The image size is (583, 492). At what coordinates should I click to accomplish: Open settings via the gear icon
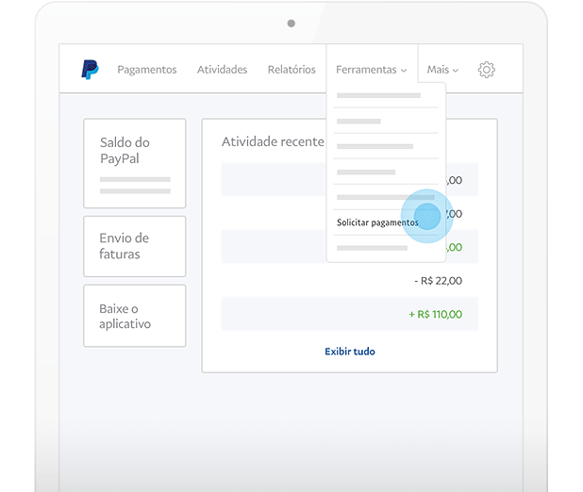(x=486, y=70)
